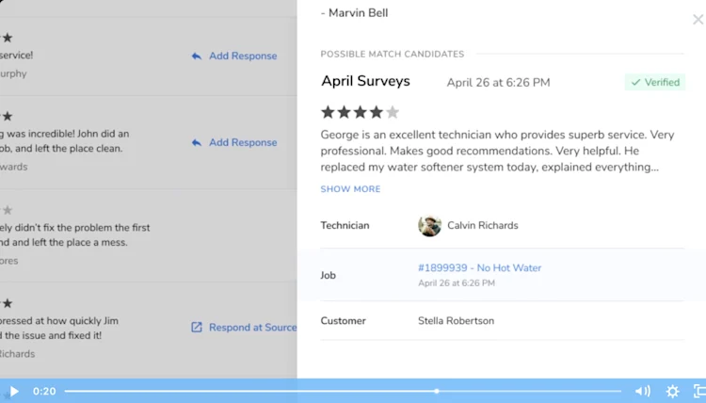Screen dimensions: 706x403
Task: Click 0:20 video timestamp
Action: point(44,392)
